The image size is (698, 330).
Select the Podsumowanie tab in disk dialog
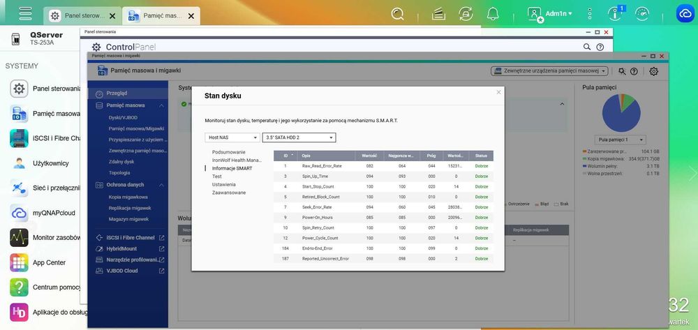pos(228,152)
